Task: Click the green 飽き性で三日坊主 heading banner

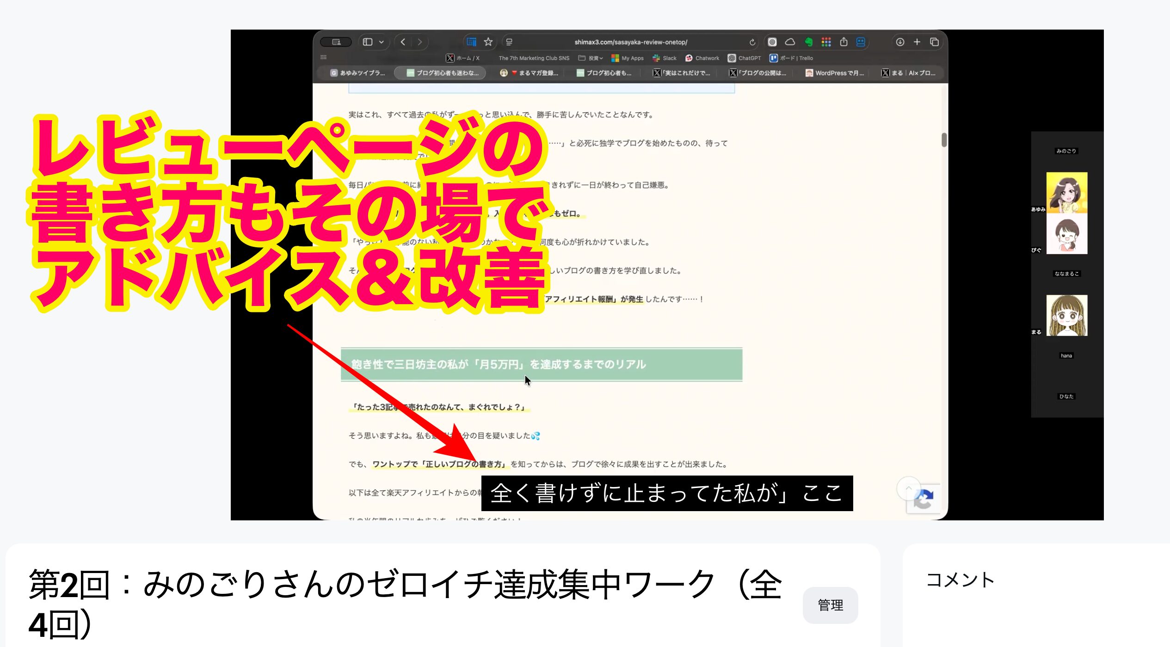Action: 542,365
